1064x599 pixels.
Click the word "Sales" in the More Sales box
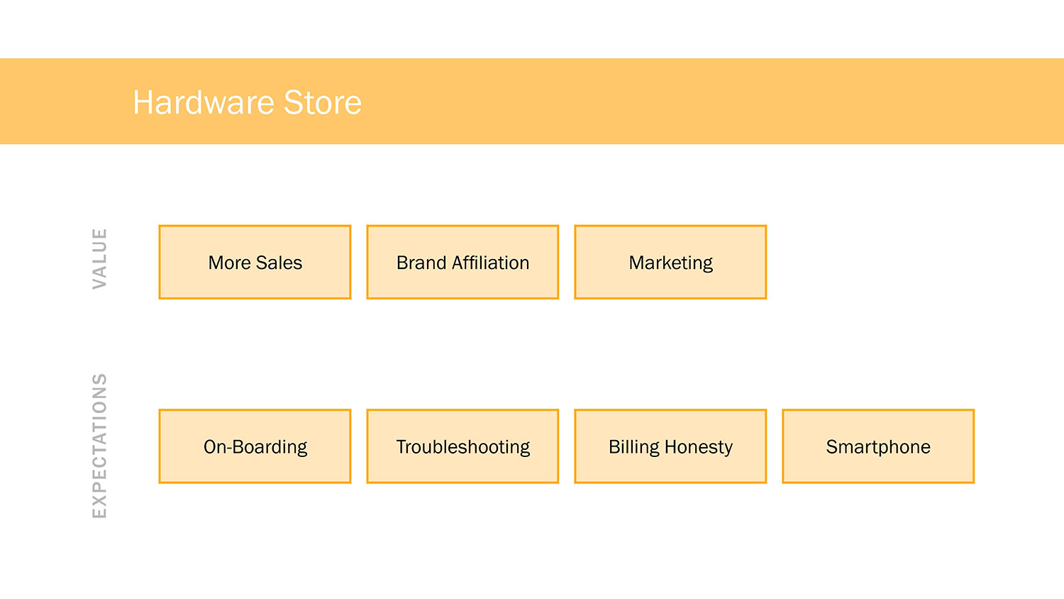click(279, 263)
